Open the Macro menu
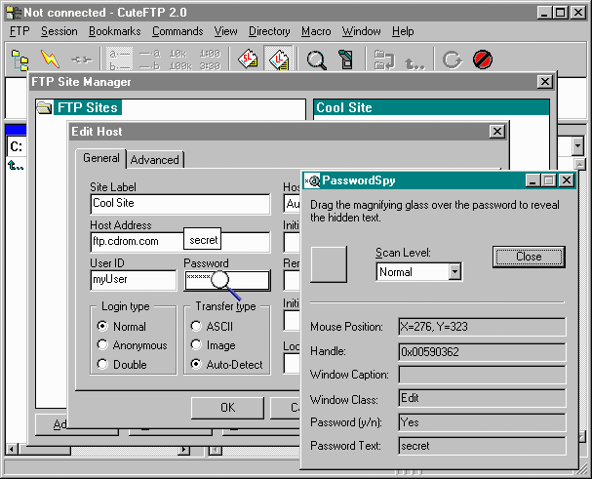Screen dimensions: 592x479 coord(316,31)
